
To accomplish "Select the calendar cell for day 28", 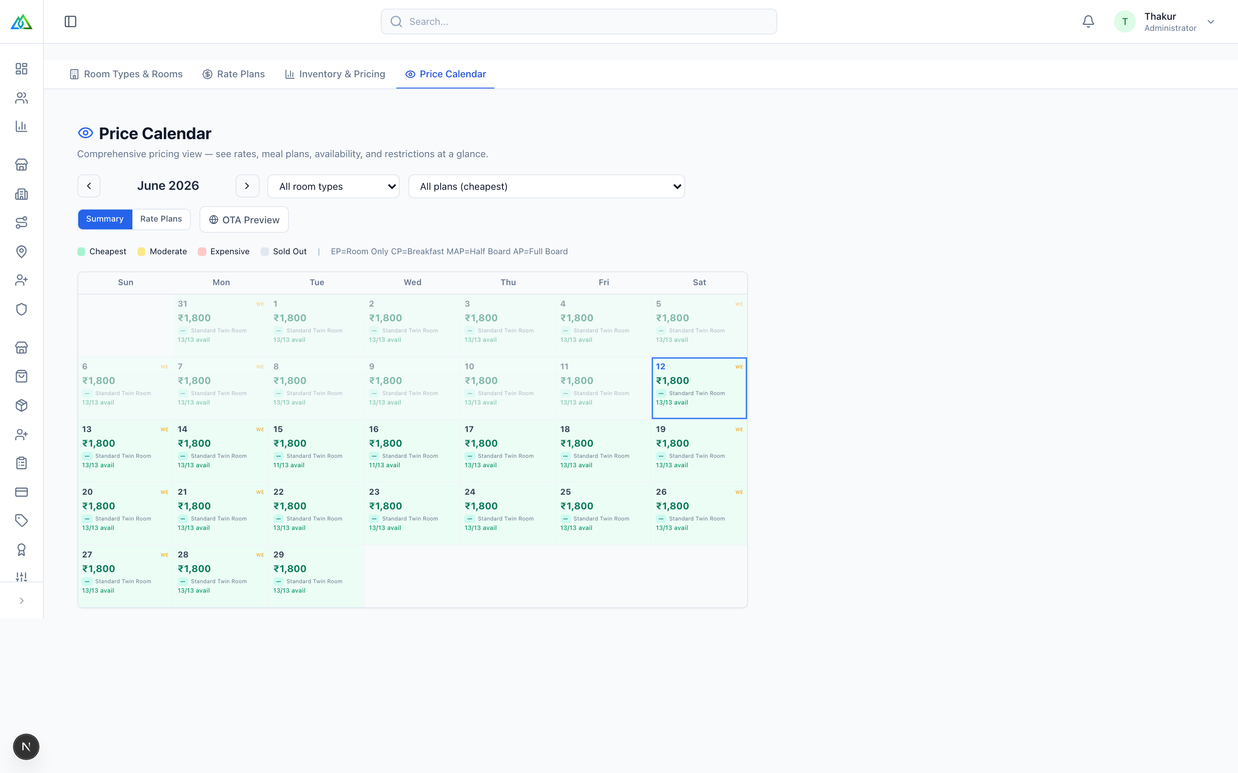I will 221,576.
